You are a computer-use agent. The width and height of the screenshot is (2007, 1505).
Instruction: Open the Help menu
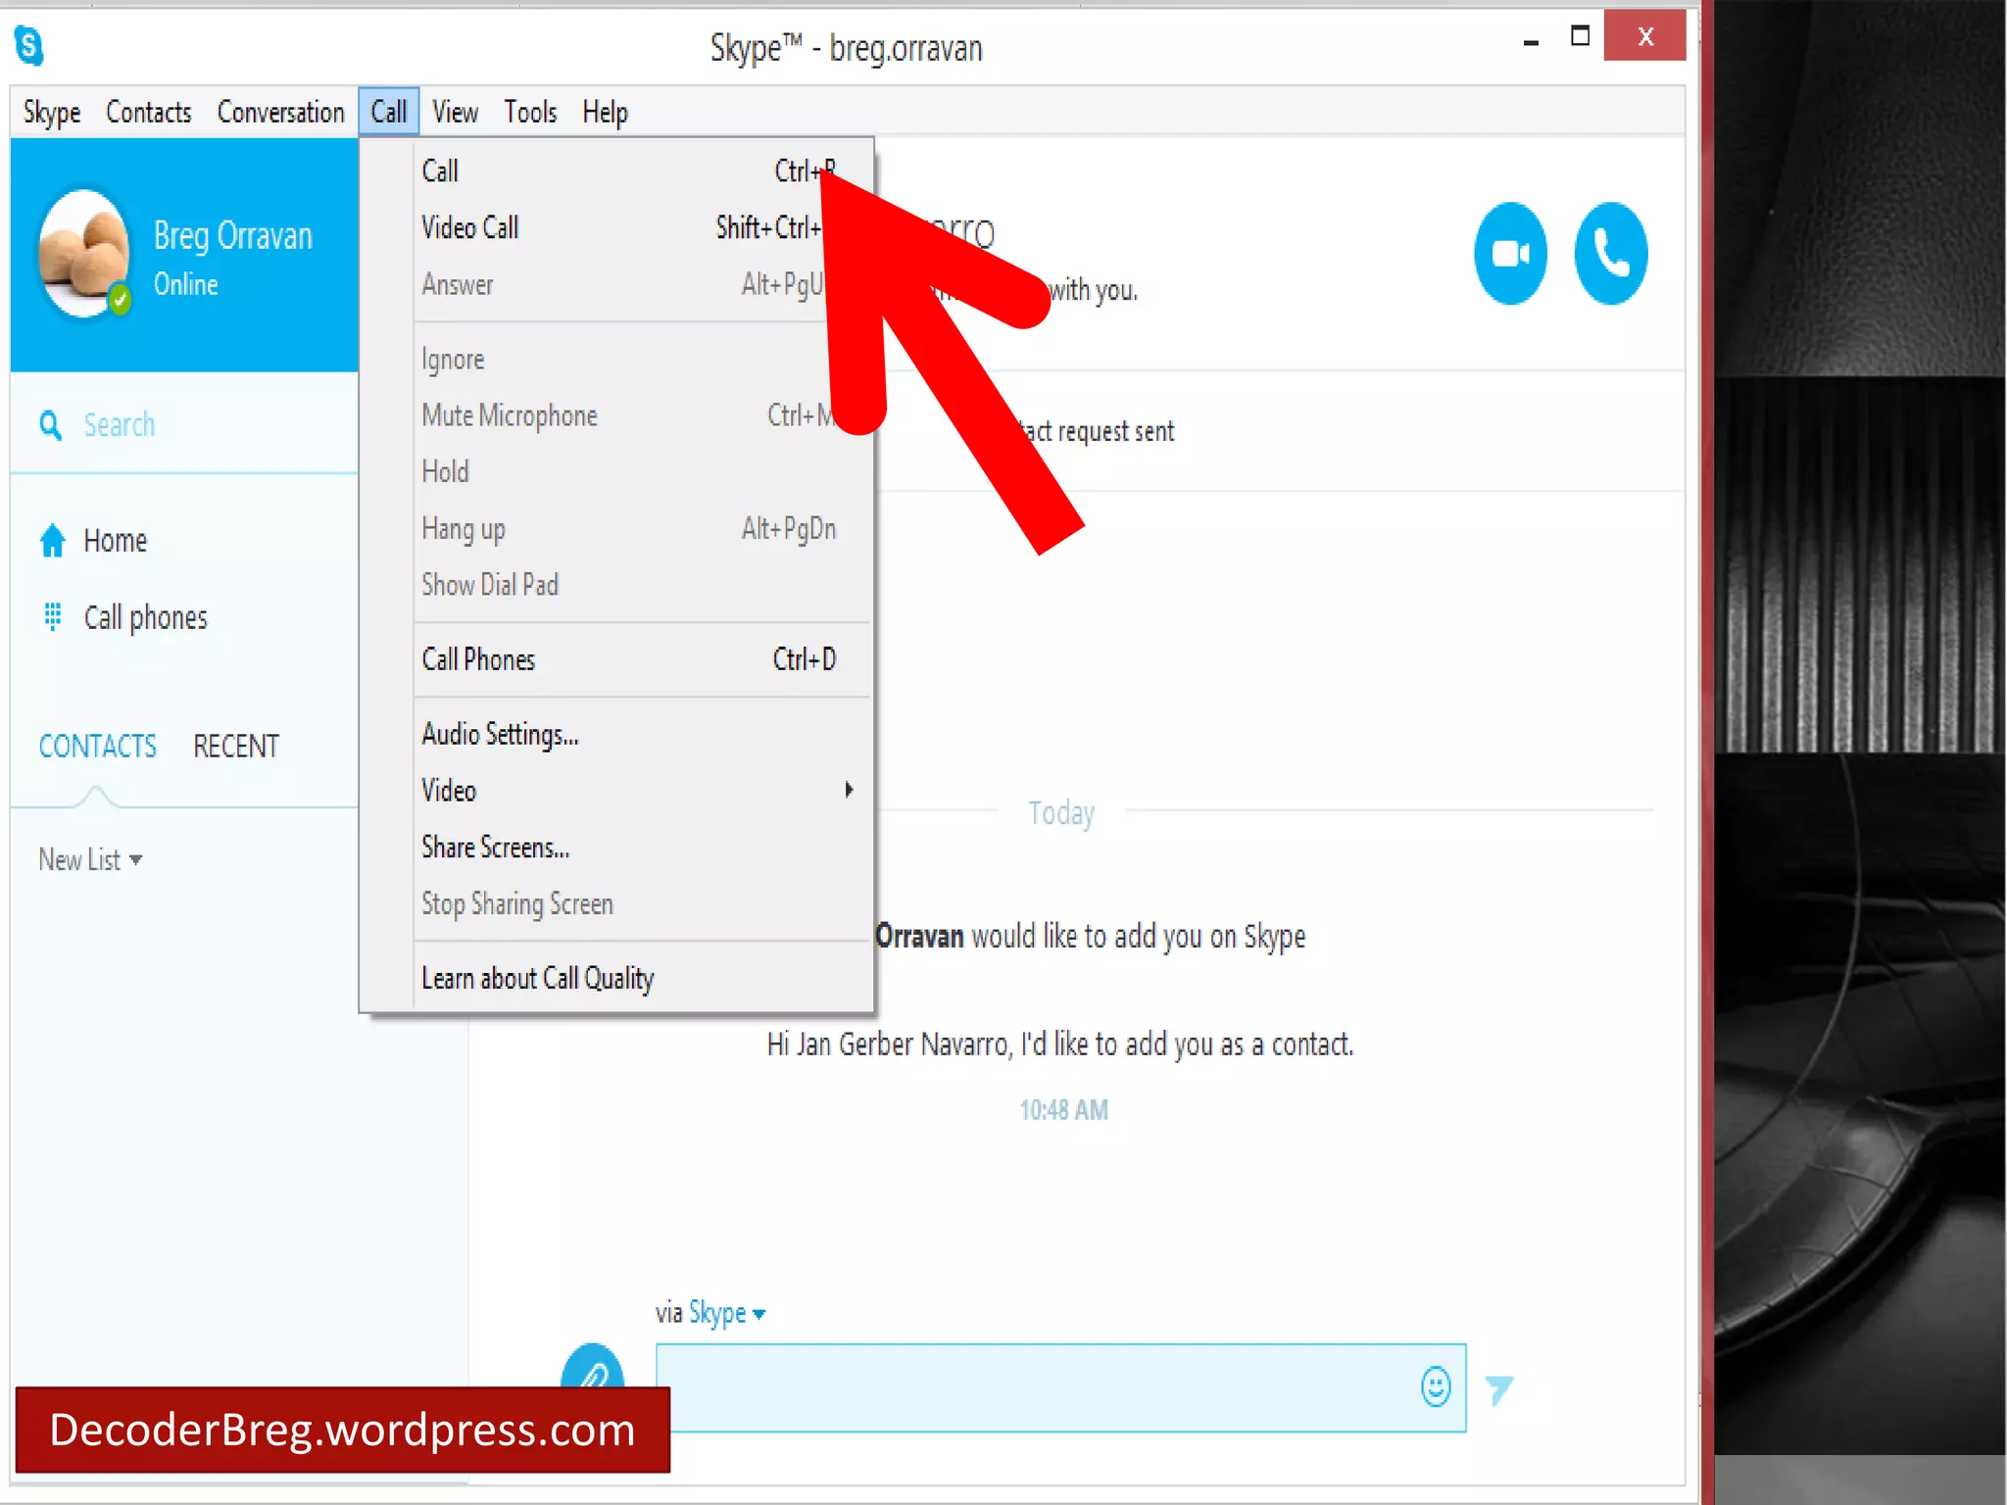pyautogui.click(x=606, y=113)
